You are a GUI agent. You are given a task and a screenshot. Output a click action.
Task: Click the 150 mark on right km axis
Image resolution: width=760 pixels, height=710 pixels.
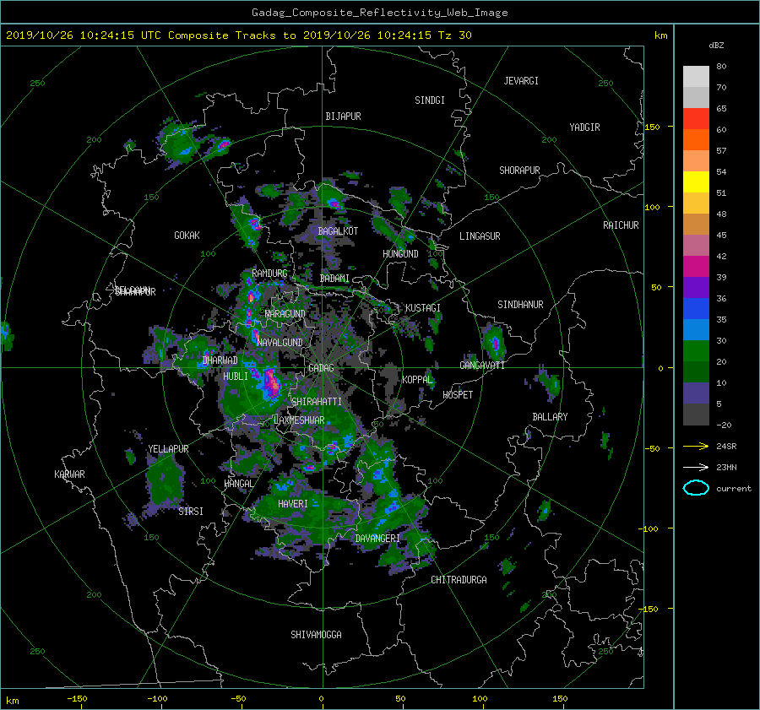click(652, 127)
